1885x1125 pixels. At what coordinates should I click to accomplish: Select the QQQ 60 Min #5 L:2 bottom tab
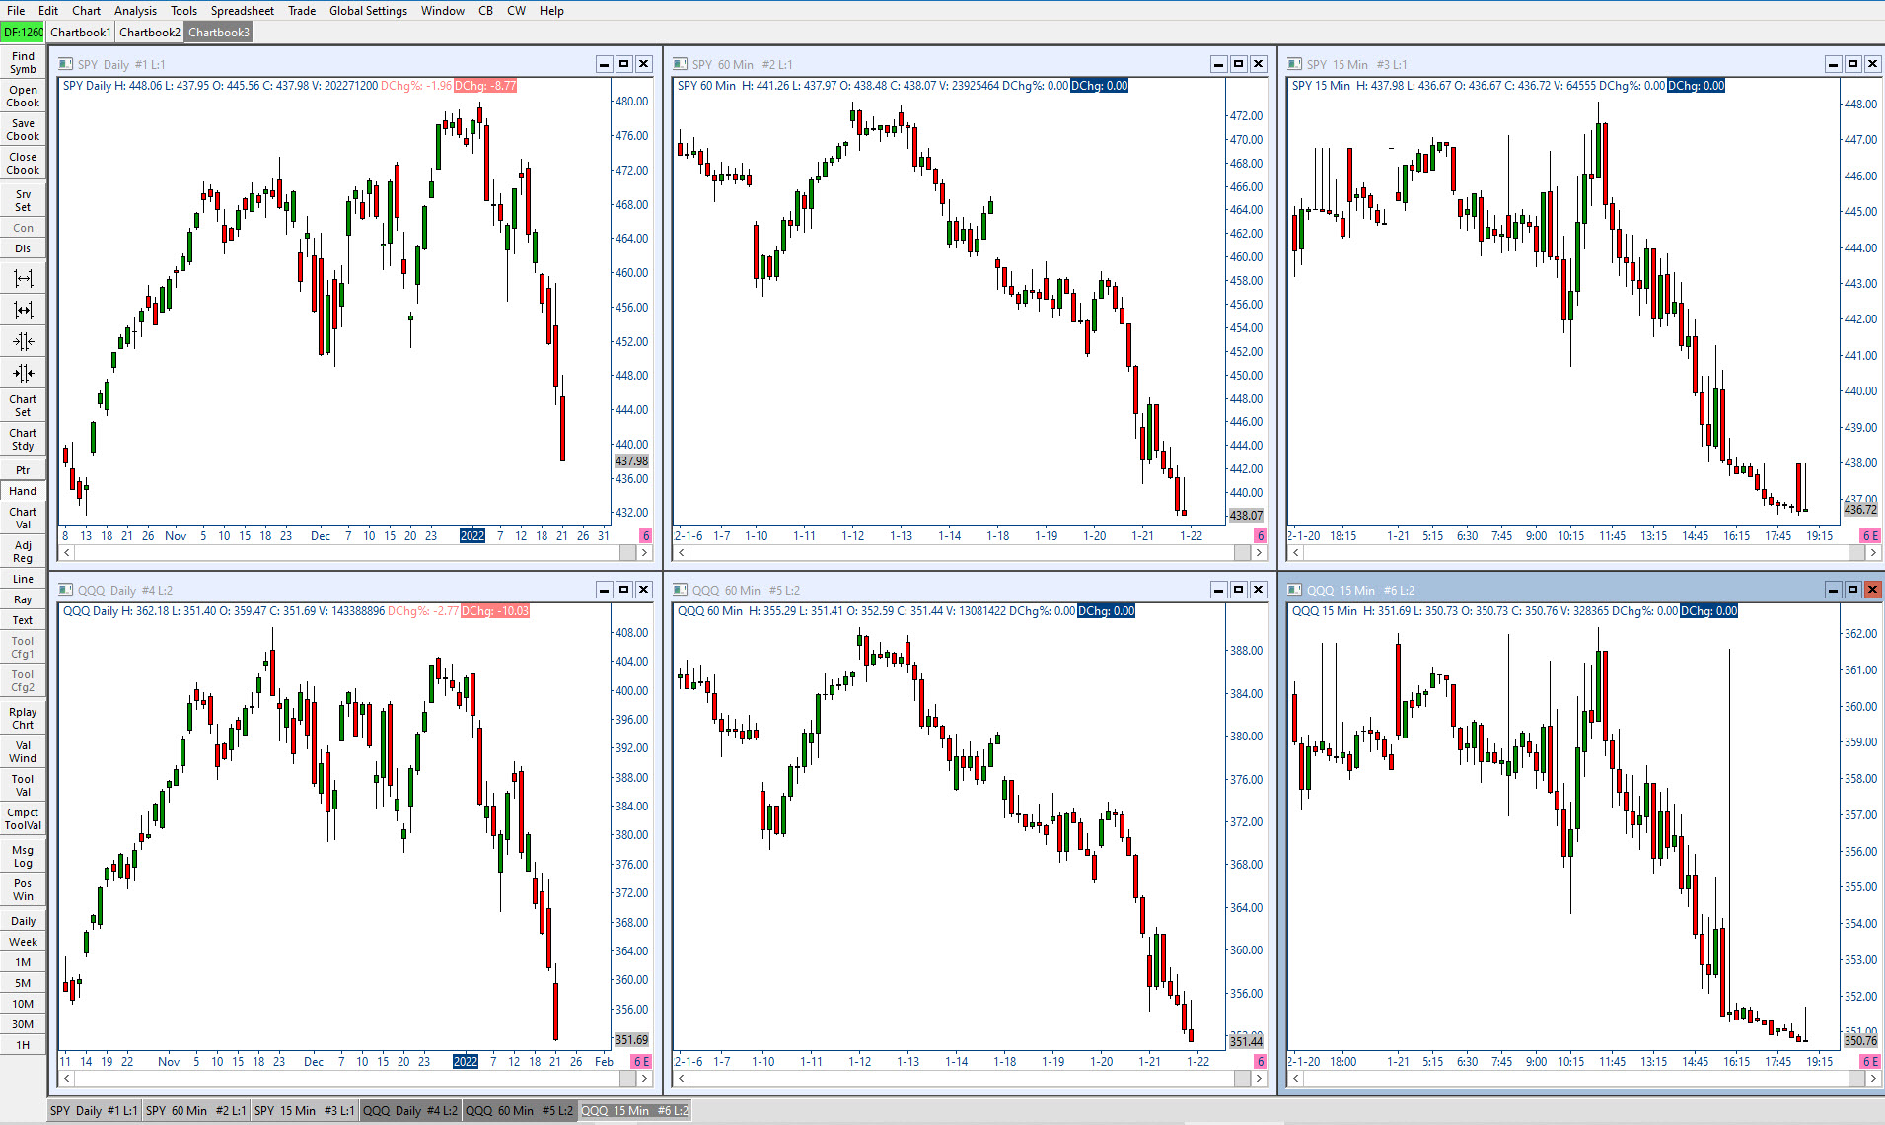click(519, 1111)
